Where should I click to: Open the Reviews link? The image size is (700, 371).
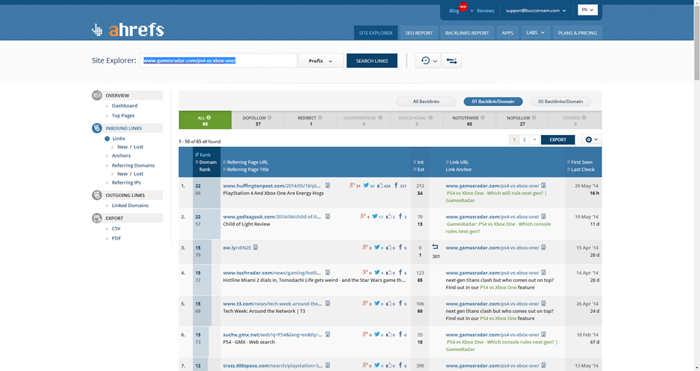(485, 11)
